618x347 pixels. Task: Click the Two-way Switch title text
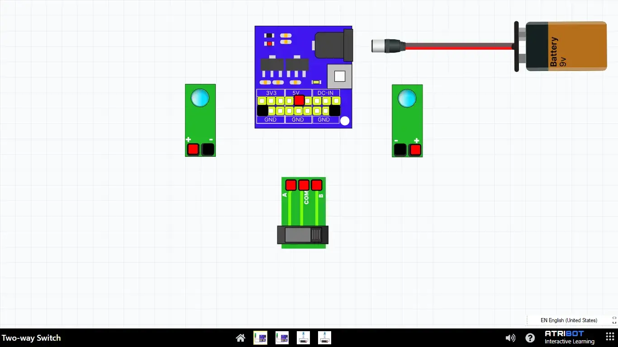tap(31, 338)
